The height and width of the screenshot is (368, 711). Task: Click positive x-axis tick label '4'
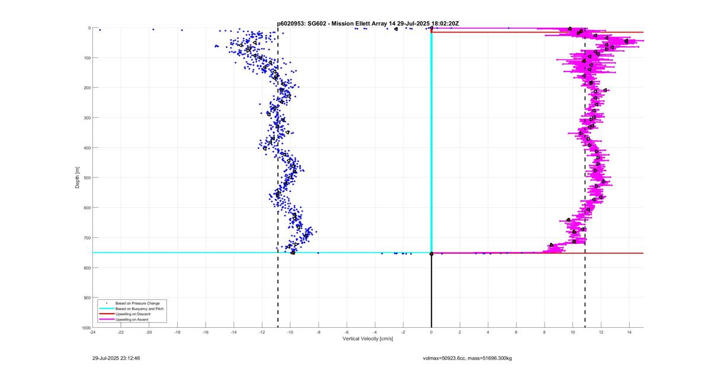488,333
